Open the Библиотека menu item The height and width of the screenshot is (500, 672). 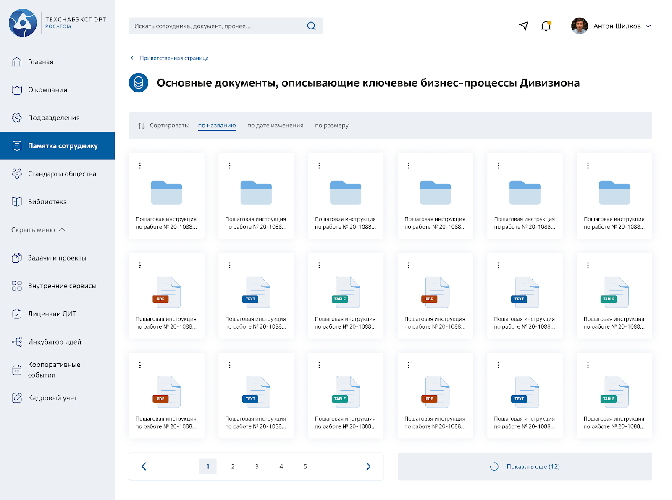coord(47,202)
